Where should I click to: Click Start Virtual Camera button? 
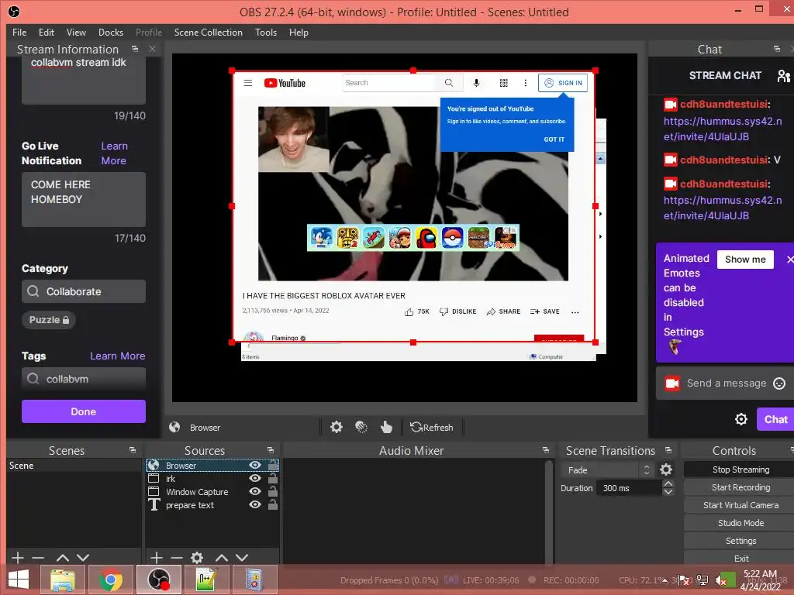click(x=740, y=505)
